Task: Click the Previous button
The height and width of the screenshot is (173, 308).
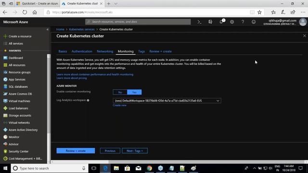Action: 110,151
